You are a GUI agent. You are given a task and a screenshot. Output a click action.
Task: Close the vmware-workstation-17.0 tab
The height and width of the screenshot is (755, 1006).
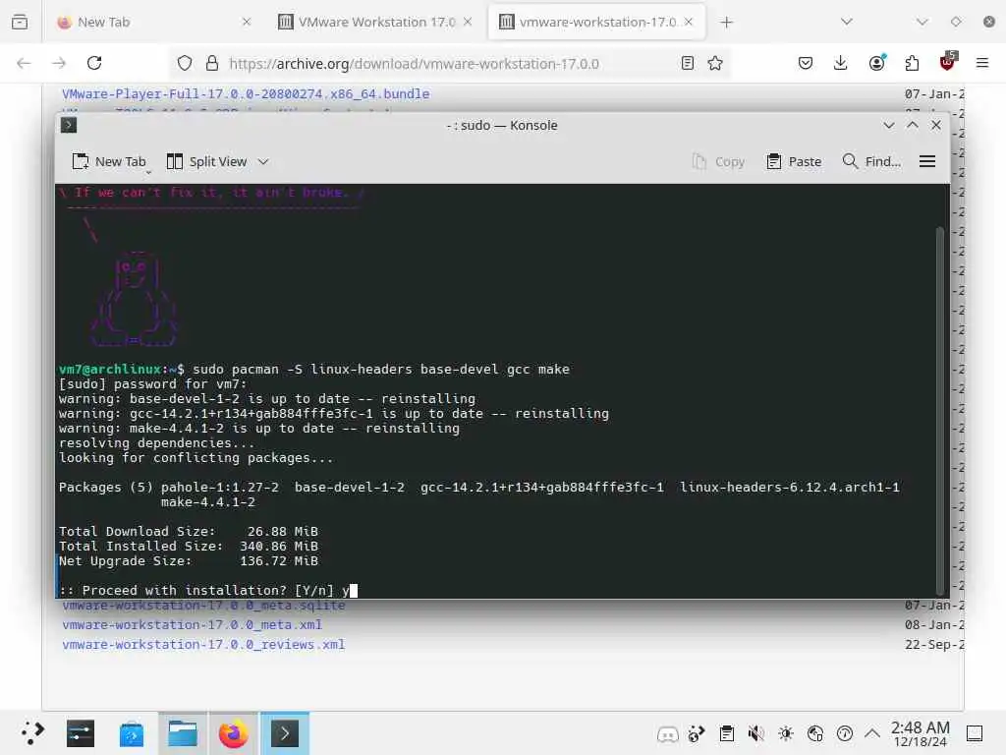689,22
